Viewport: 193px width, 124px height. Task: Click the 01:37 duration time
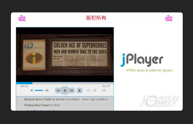coord(106,86)
